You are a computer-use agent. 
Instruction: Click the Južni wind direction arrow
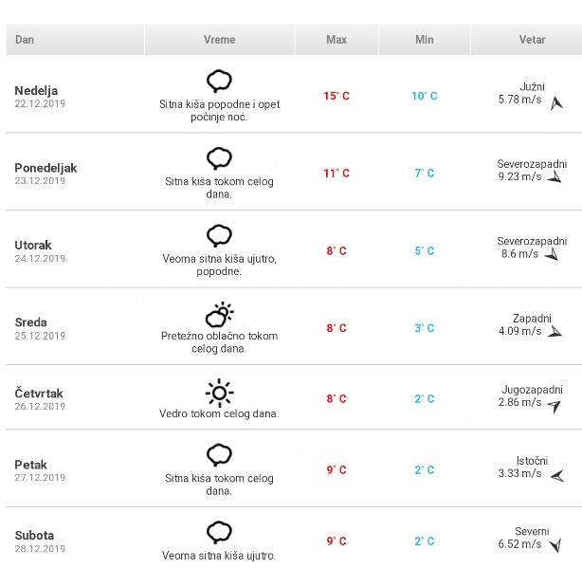pos(556,101)
